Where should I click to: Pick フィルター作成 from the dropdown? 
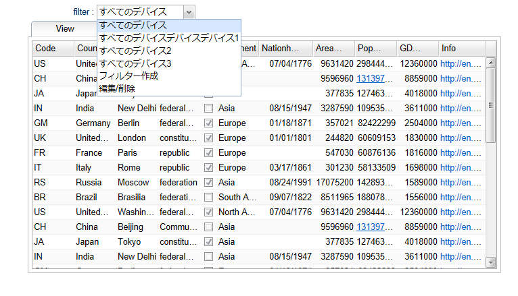click(128, 76)
